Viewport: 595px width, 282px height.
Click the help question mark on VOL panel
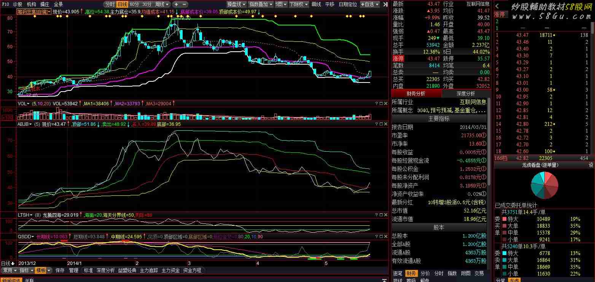tap(376, 103)
